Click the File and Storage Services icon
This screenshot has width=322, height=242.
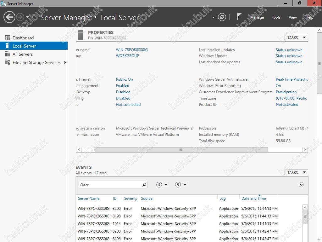8,62
